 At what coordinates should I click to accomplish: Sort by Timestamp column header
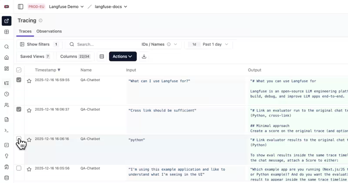(x=47, y=70)
